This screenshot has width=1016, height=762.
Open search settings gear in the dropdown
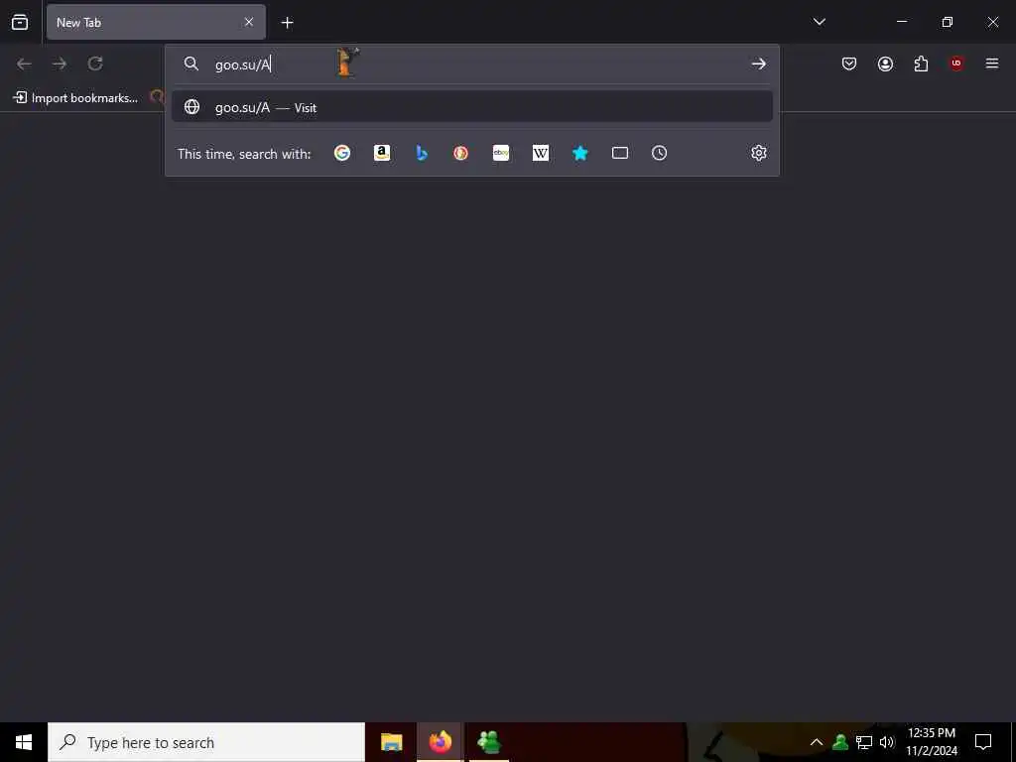759,153
